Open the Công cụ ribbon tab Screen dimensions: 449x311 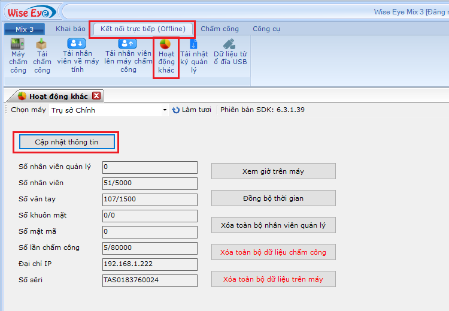tap(266, 29)
